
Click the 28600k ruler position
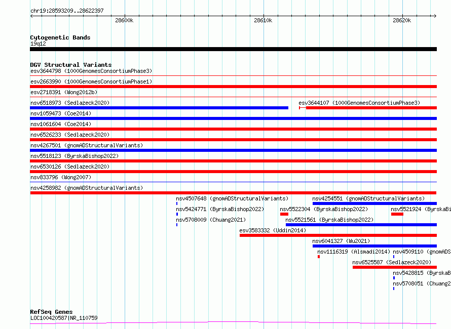[124, 20]
